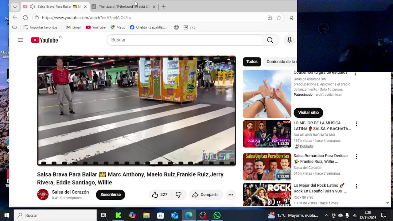Switch to The Lizard TikTok tab
Image resolution: width=393 pixels, height=221 pixels.
click(124, 6)
